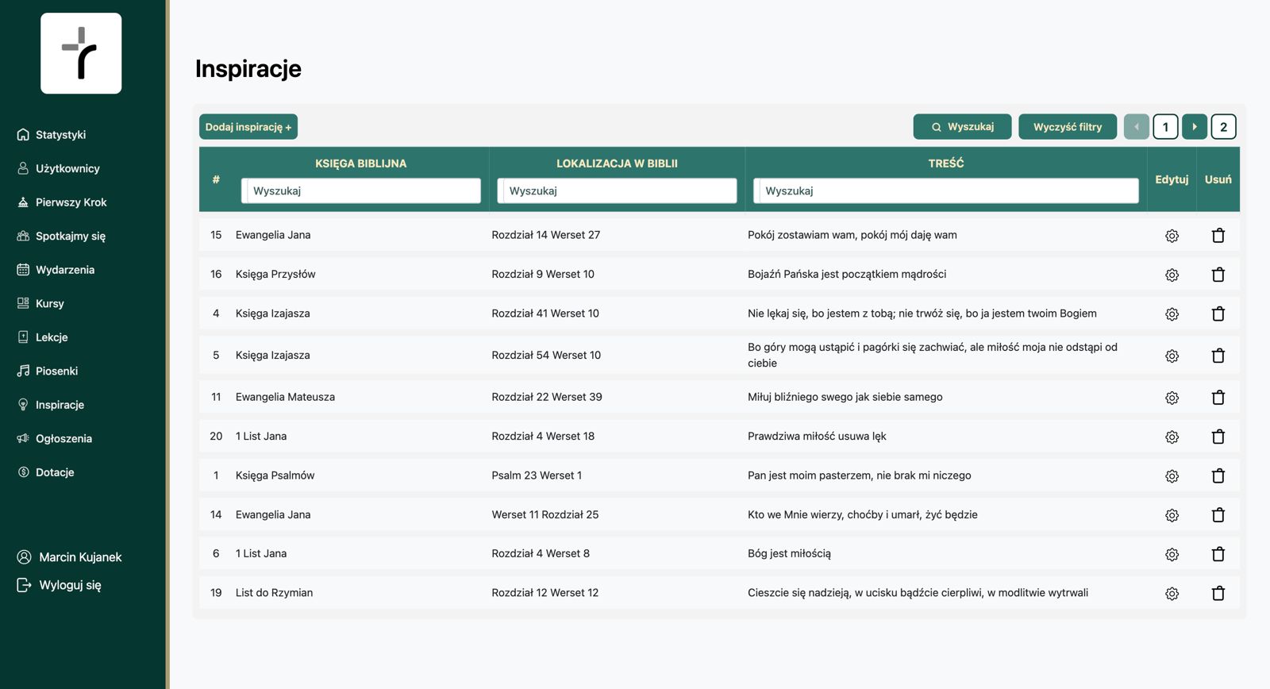Click cell 'Psalm 23 Werset 1'

pos(537,475)
